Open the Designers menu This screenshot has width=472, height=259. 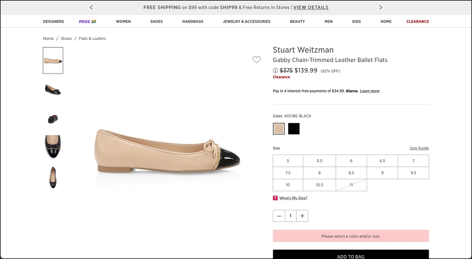53,22
